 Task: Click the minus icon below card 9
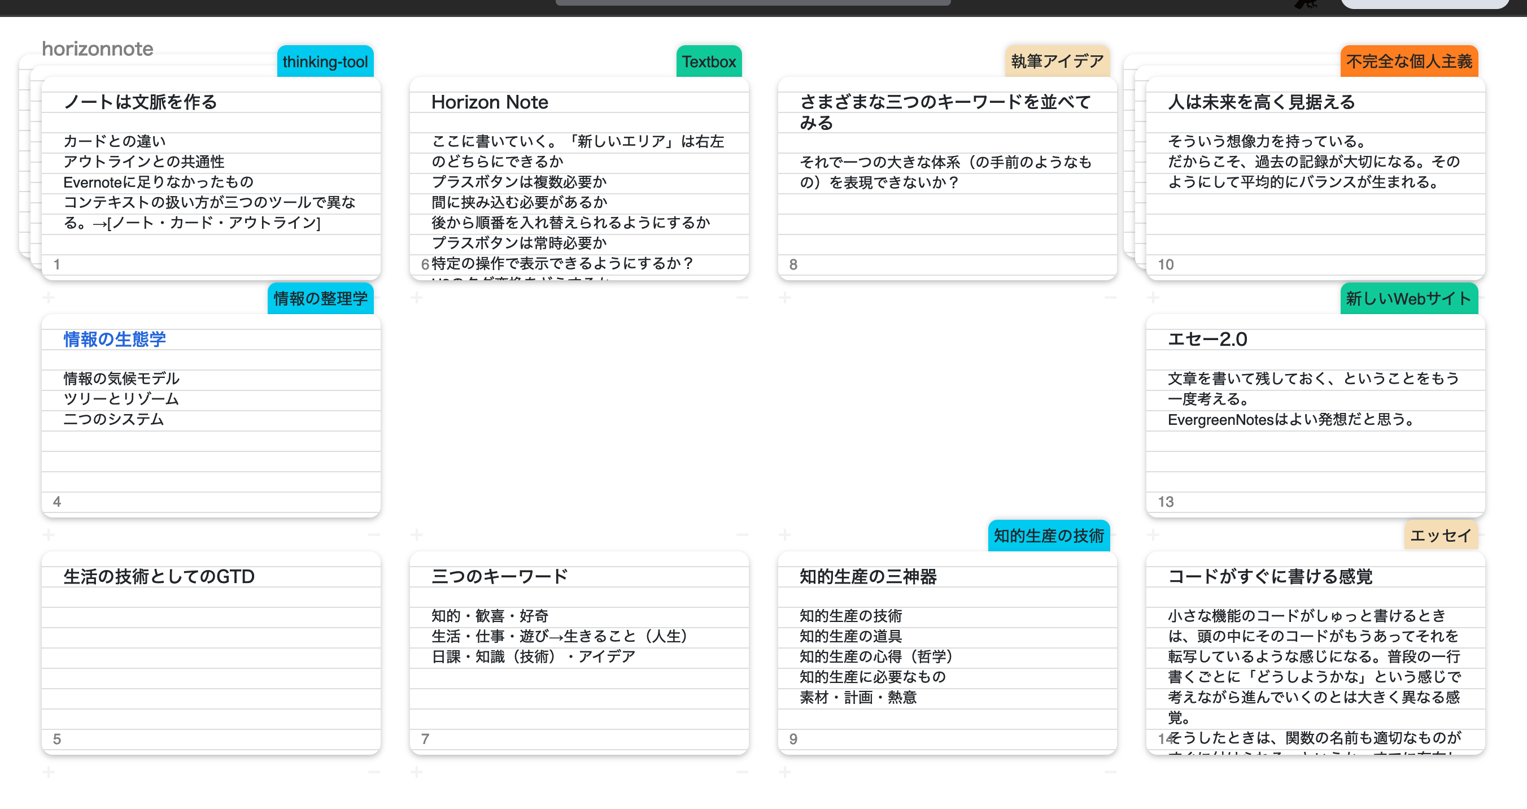pos(1110,772)
